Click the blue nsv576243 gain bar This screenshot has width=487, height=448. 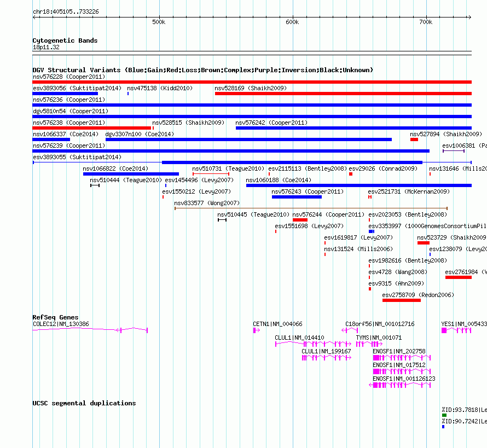point(297,197)
